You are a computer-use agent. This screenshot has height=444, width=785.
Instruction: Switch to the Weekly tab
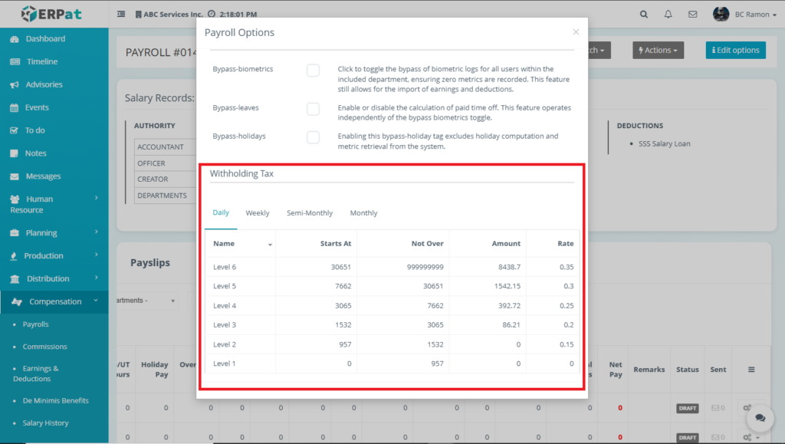tap(258, 213)
